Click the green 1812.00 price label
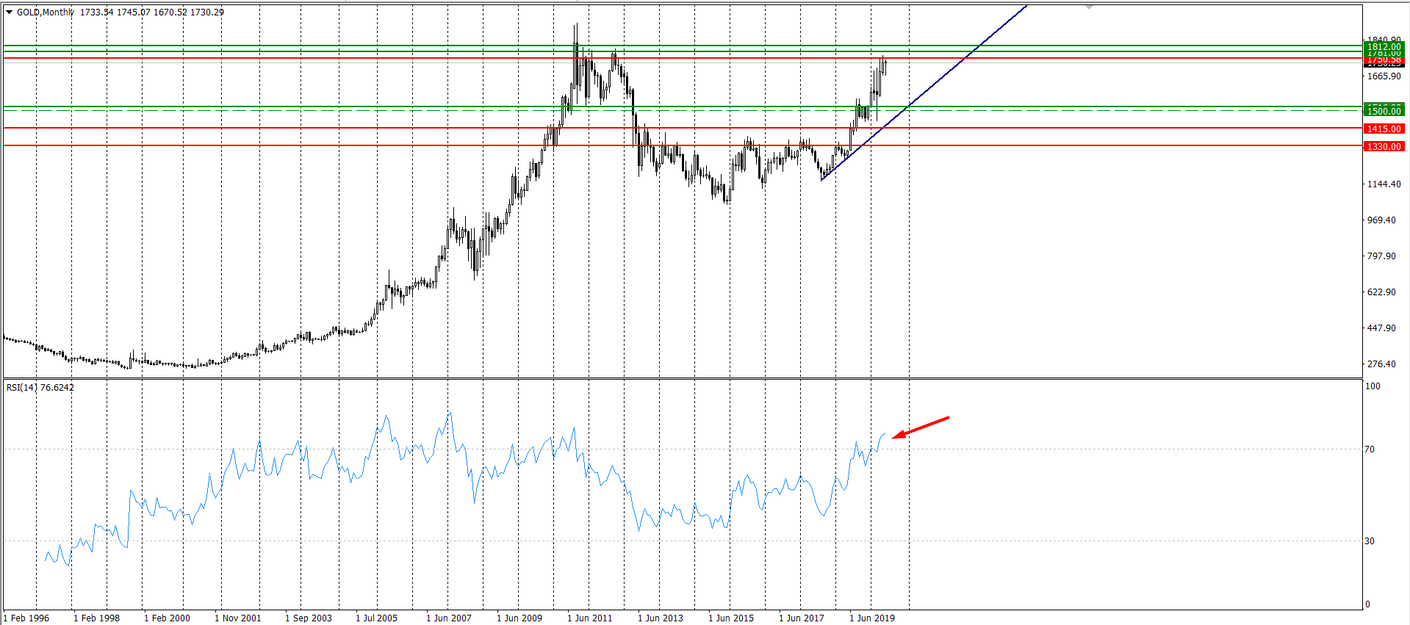 click(x=1384, y=47)
